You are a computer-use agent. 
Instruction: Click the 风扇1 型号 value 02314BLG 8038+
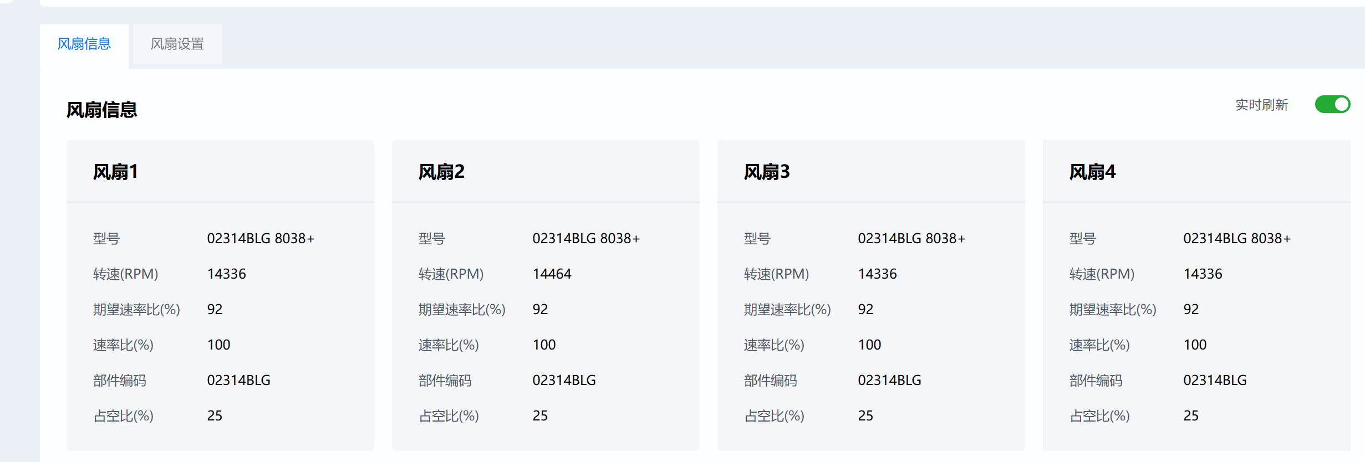coord(261,238)
